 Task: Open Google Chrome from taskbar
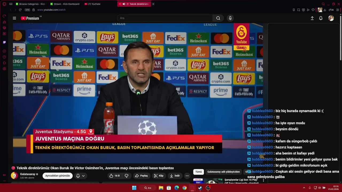(184, 188)
